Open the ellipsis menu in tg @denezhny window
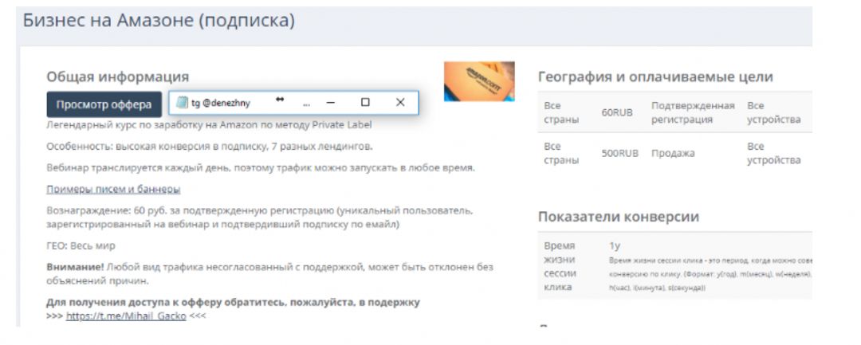 pos(306,103)
